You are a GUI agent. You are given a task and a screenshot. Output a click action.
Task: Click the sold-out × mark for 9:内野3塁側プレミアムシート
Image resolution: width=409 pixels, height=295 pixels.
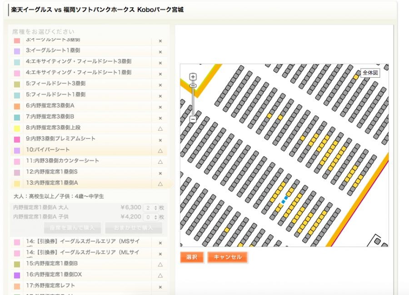[160, 140]
